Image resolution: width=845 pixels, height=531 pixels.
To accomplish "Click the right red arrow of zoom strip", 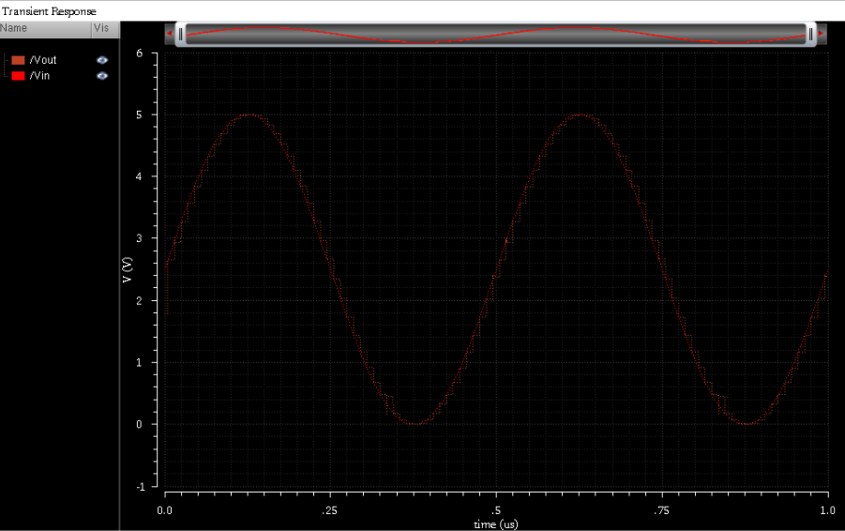I will 821,34.
